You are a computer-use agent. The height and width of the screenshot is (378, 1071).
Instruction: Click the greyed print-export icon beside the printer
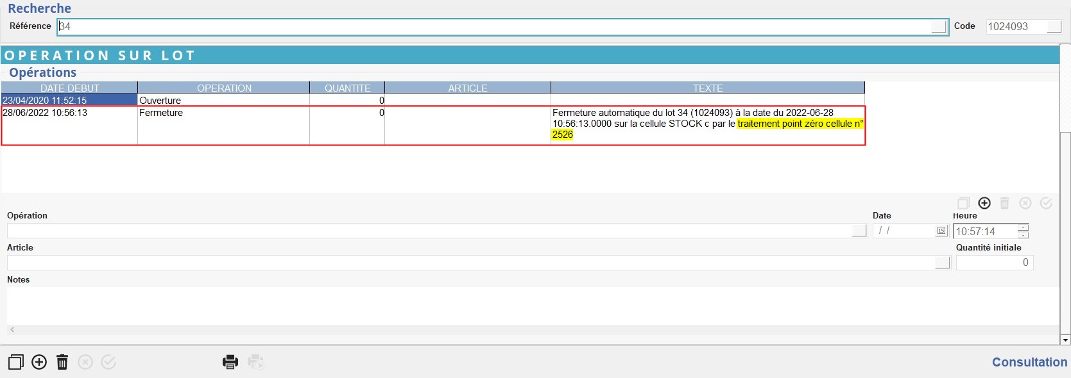coord(255,362)
